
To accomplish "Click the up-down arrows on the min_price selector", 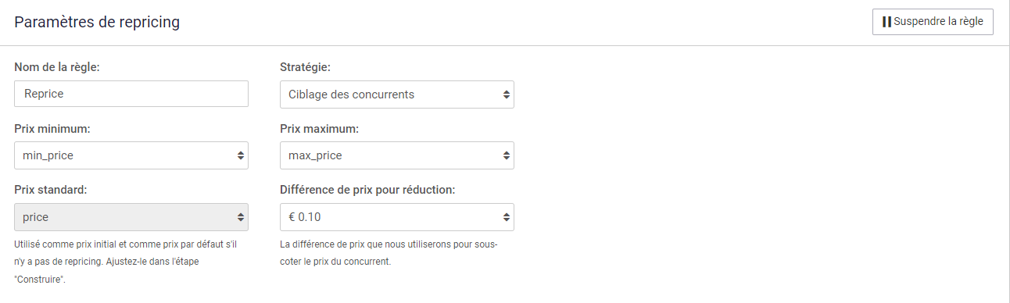I will pyautogui.click(x=241, y=155).
